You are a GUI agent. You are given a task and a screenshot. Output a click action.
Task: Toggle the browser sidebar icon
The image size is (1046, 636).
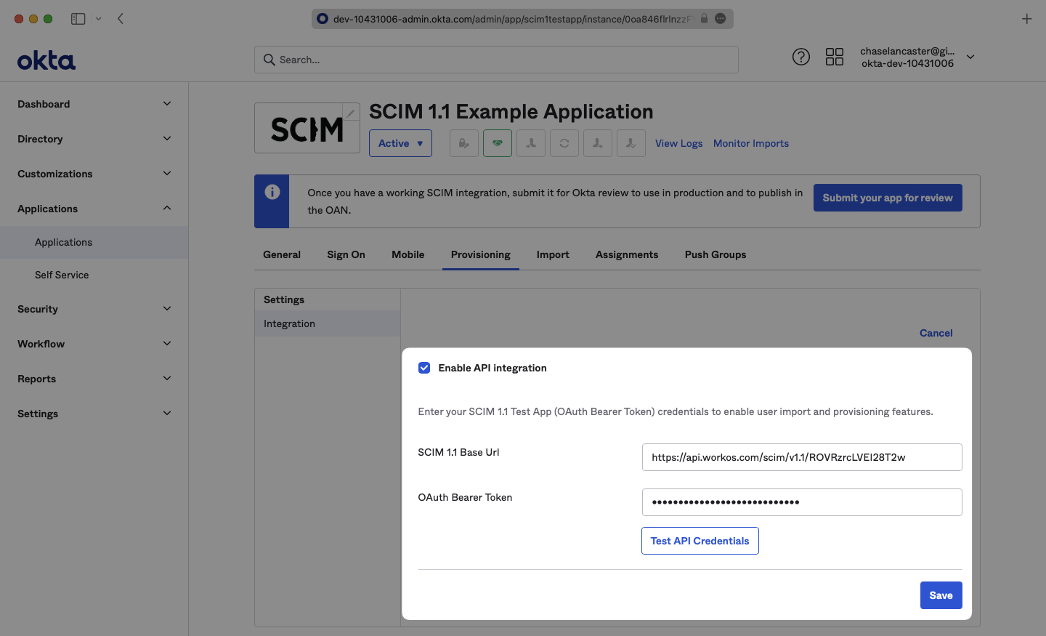point(78,19)
